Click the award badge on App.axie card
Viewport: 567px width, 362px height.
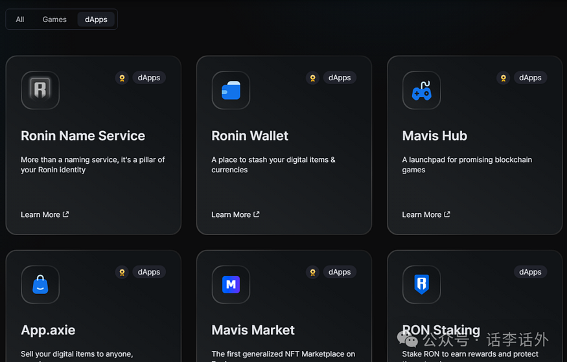122,272
